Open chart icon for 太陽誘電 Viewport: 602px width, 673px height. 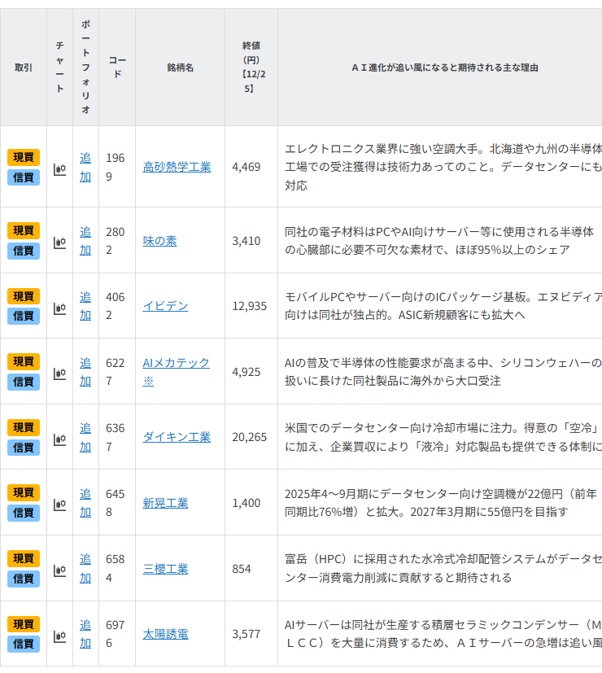(59, 636)
